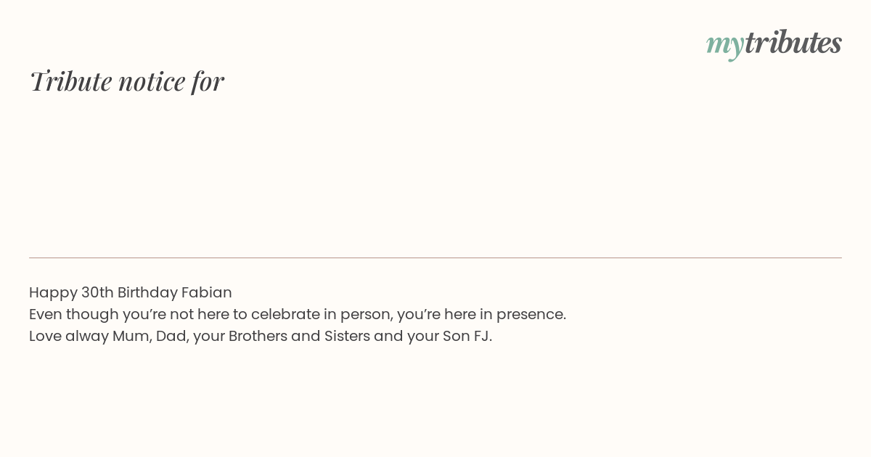
Task: Click the line starting "Love alway Mum"
Action: point(261,336)
